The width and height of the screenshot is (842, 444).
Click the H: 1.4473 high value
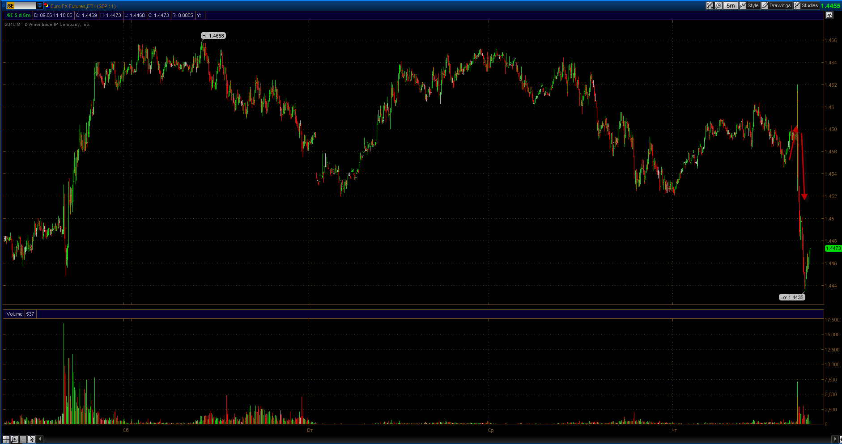pos(111,15)
